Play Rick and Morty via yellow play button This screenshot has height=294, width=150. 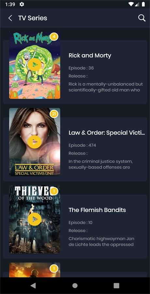[x=35, y=65]
